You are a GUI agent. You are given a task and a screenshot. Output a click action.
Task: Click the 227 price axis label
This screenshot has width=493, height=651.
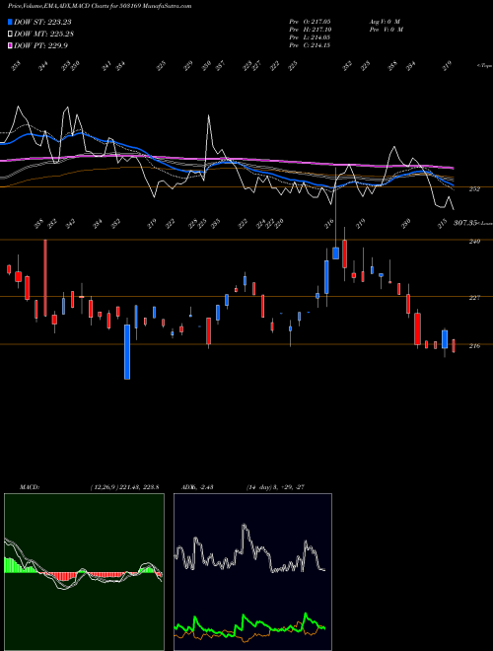(x=474, y=298)
